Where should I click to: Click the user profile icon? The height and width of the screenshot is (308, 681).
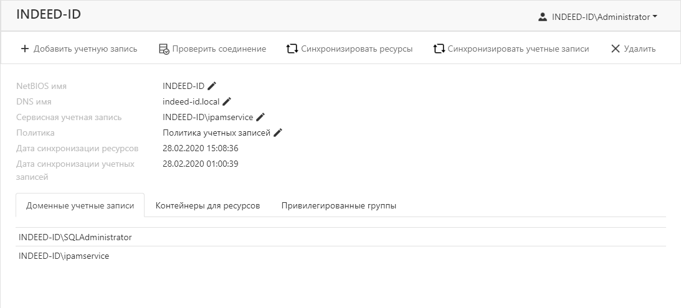click(x=542, y=17)
